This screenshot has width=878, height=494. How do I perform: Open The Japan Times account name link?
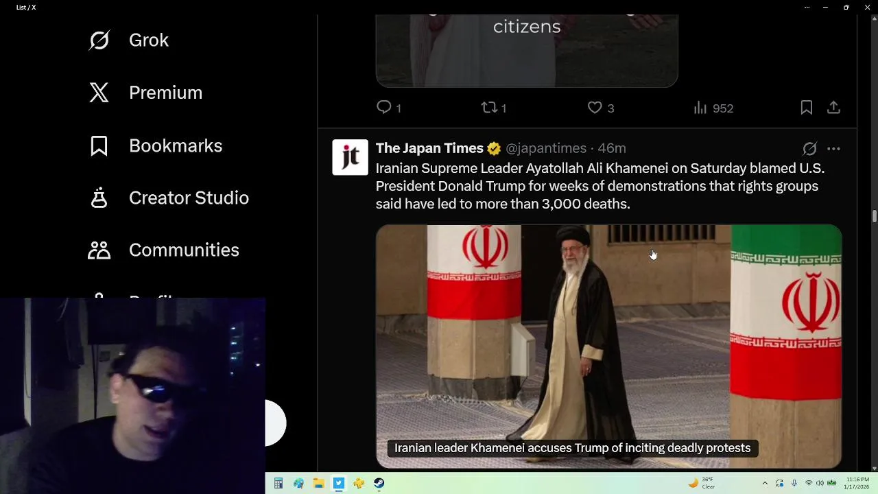(x=429, y=148)
